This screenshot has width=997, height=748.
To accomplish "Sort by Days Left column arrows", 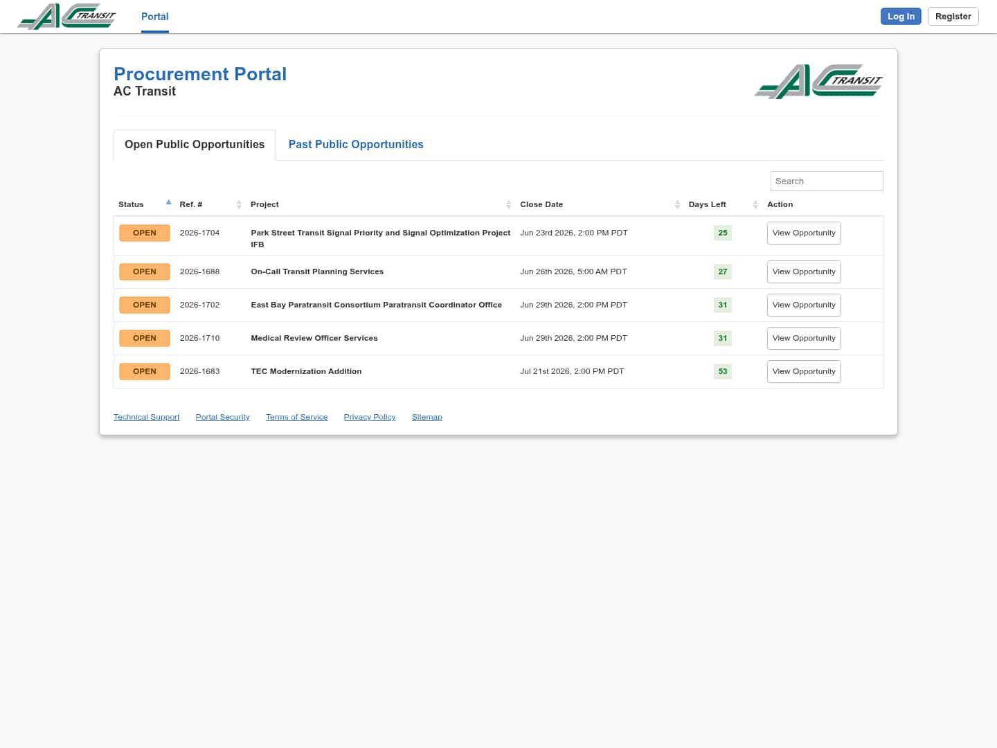I will (755, 204).
